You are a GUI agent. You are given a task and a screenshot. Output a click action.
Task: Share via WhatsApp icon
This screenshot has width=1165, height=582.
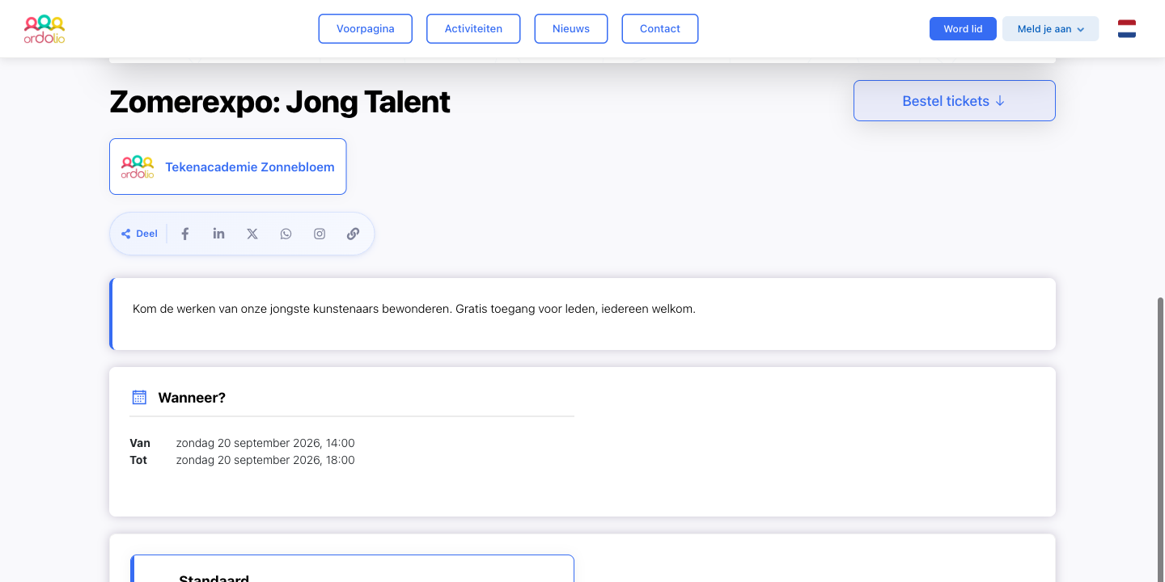click(286, 234)
